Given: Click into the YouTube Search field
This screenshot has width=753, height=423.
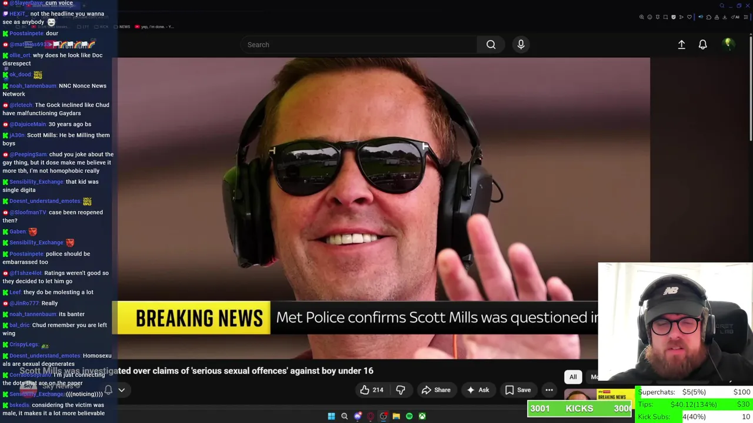Looking at the screenshot, I should [359, 45].
